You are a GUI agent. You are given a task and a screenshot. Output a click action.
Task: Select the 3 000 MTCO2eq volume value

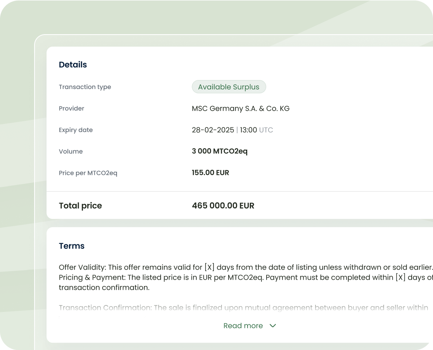[219, 151]
